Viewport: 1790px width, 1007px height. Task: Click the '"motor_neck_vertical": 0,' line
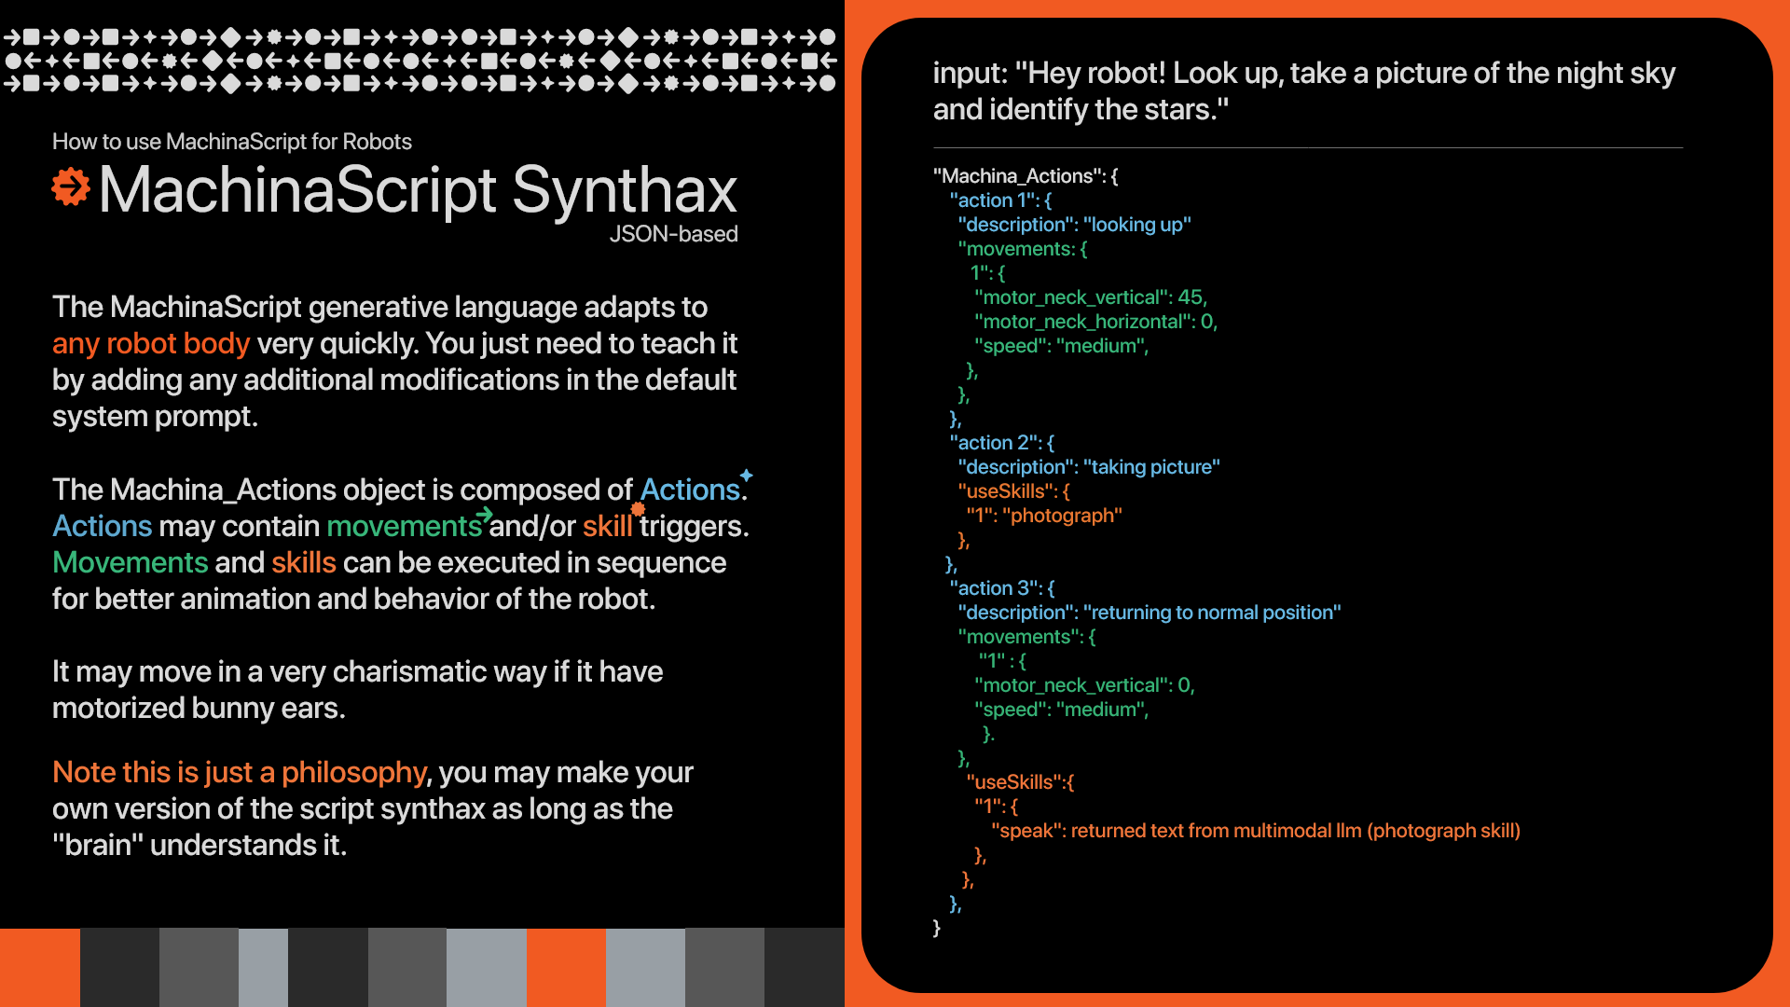click(1084, 685)
